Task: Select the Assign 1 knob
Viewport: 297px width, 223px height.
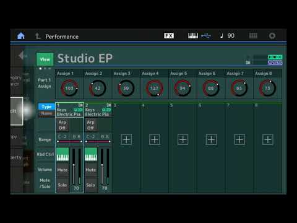Action: (69, 88)
